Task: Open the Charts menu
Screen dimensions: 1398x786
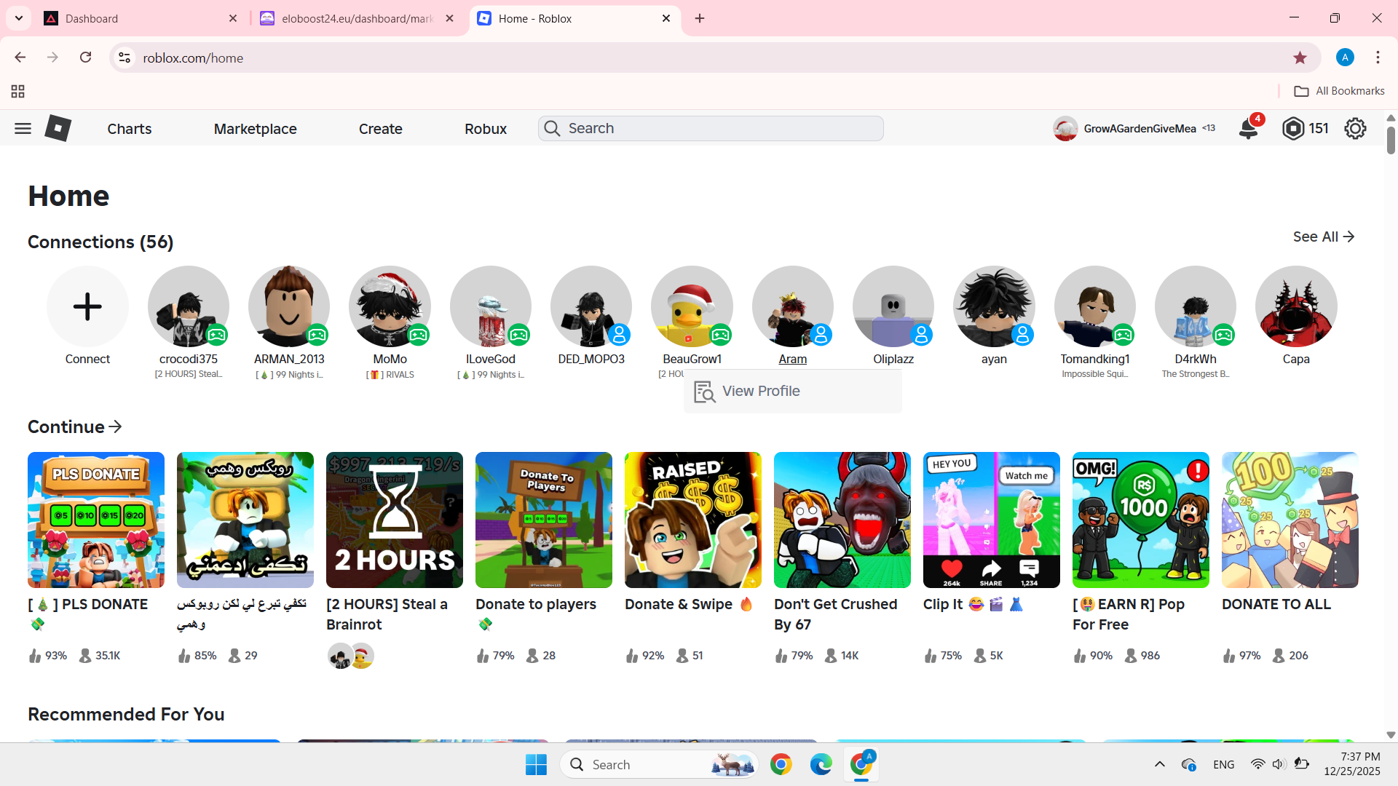Action: click(x=130, y=129)
